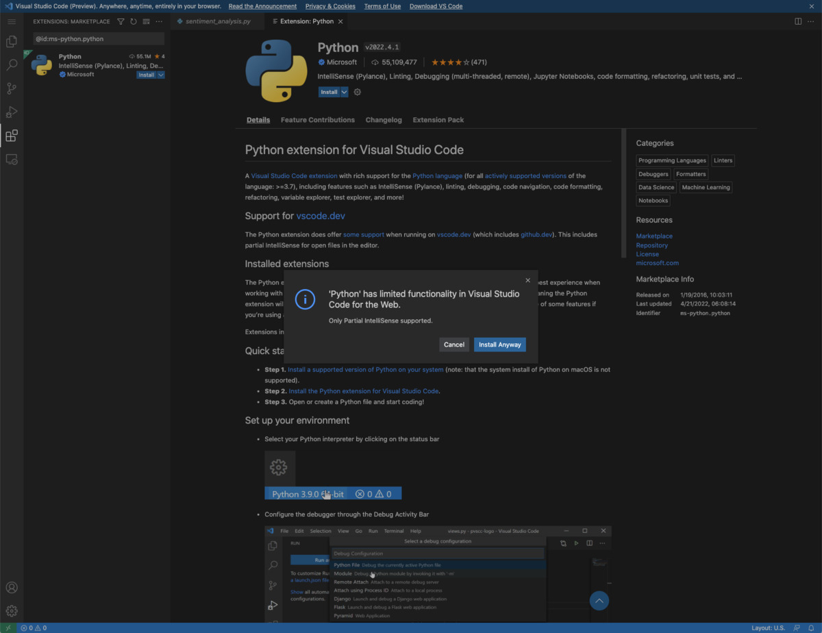Click the errors and warnings status bar item
822x633 pixels.
click(x=33, y=628)
